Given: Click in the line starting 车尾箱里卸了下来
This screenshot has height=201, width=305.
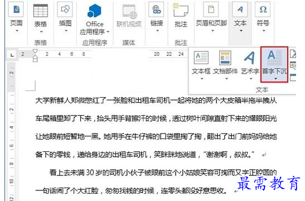Looking at the screenshot, I should pyautogui.click(x=156, y=118).
